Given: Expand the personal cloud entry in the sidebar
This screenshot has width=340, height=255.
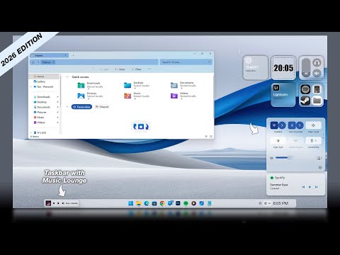Looking at the screenshot, I should [x=31, y=87].
